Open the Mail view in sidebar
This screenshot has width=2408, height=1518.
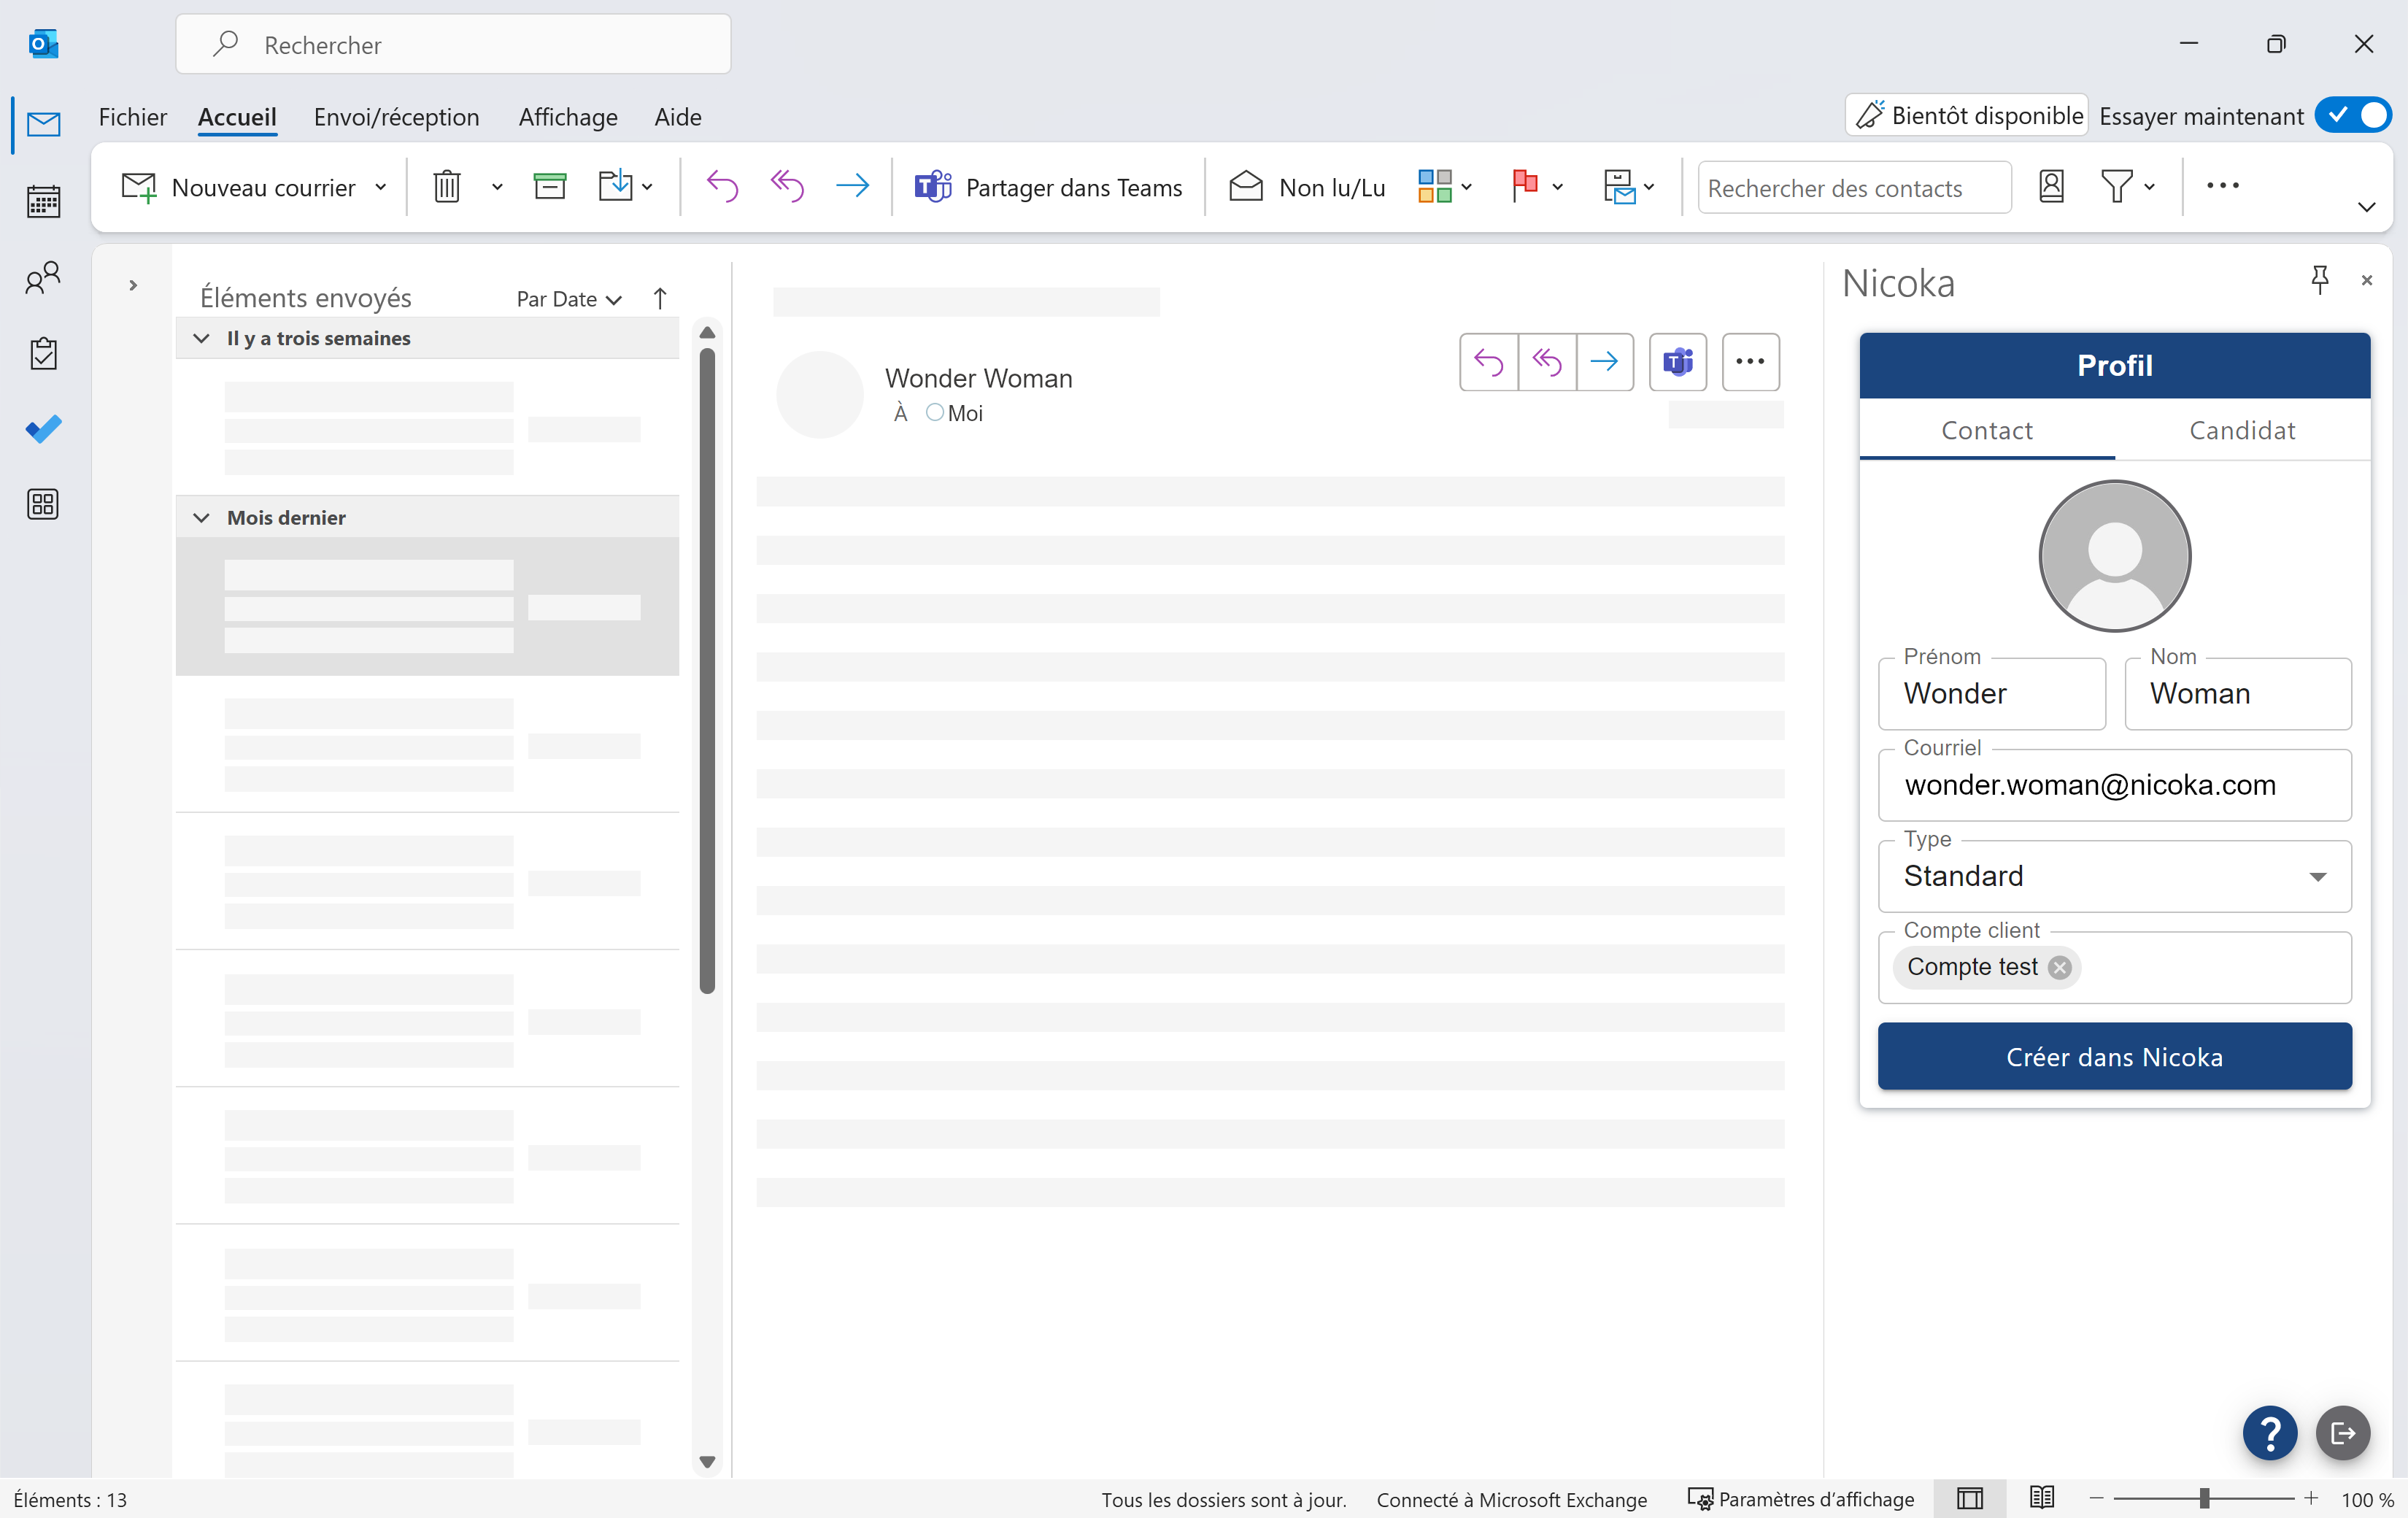click(43, 124)
